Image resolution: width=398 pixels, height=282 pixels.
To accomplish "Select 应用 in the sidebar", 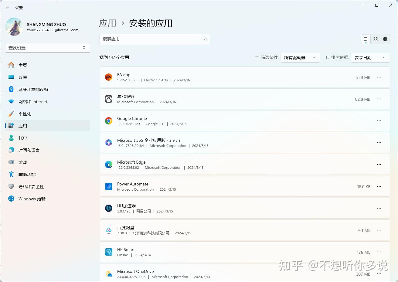I will (48, 126).
